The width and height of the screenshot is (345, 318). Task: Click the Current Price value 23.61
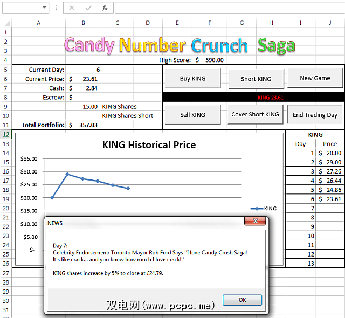[84, 79]
